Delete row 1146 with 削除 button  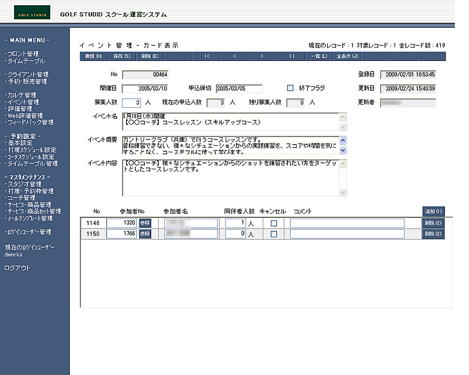pyautogui.click(x=433, y=223)
